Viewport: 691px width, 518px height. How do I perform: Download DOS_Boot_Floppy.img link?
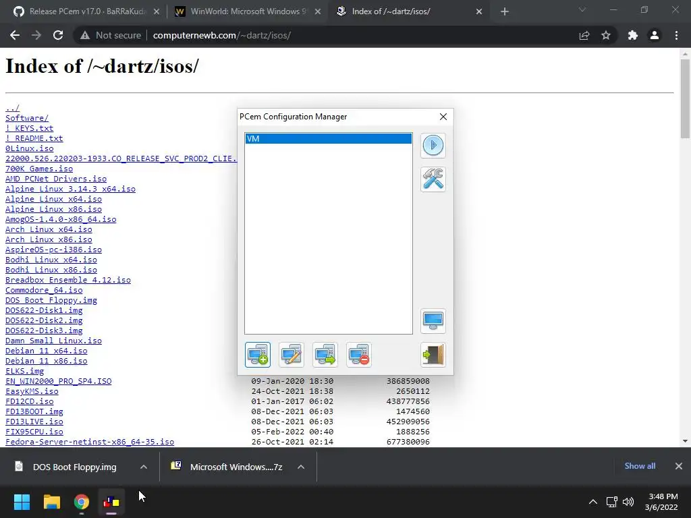[x=51, y=300]
